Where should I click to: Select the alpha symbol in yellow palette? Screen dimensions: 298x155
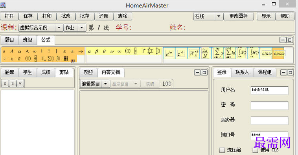point(89,51)
